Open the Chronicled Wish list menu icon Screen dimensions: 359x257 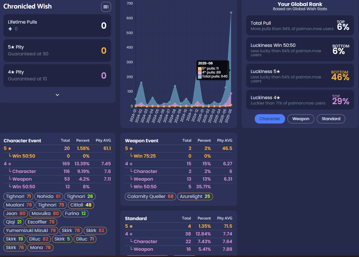coord(106,7)
